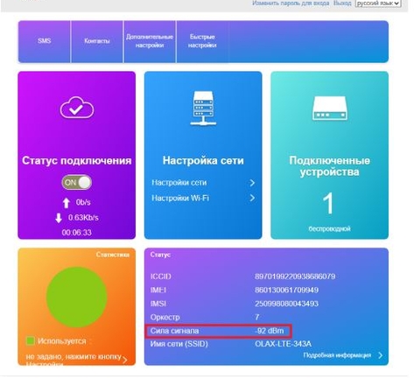
Task: Click the green statistics pie chart
Action: pyautogui.click(x=77, y=297)
